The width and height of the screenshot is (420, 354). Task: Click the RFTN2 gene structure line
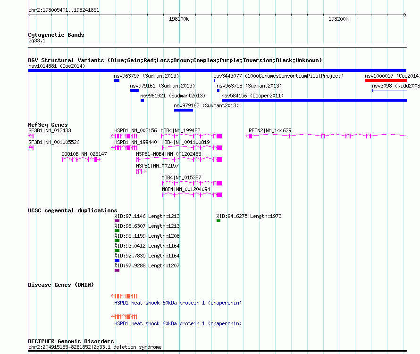click(326, 136)
